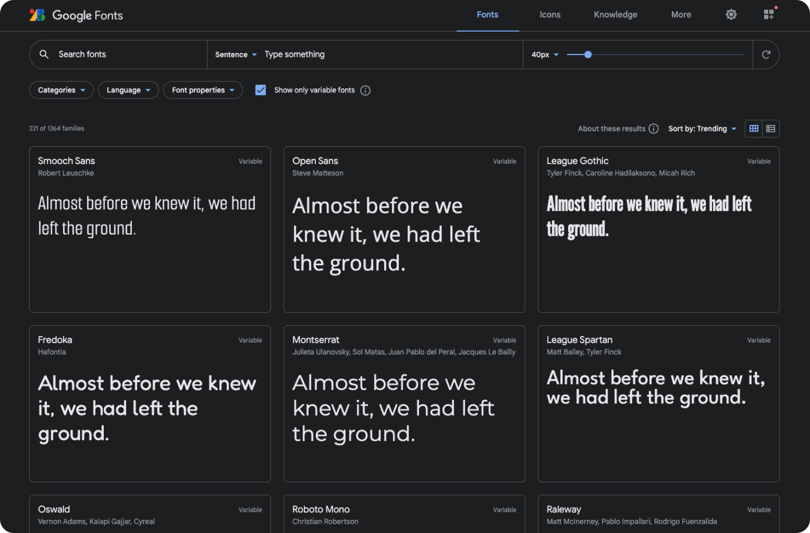
Task: Open the Sentence preview type dropdown
Action: 236,55
